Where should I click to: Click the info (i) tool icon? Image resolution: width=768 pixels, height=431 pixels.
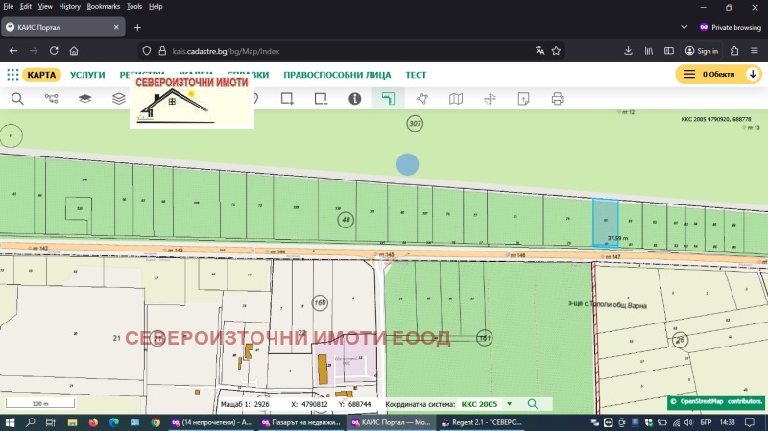pos(354,98)
